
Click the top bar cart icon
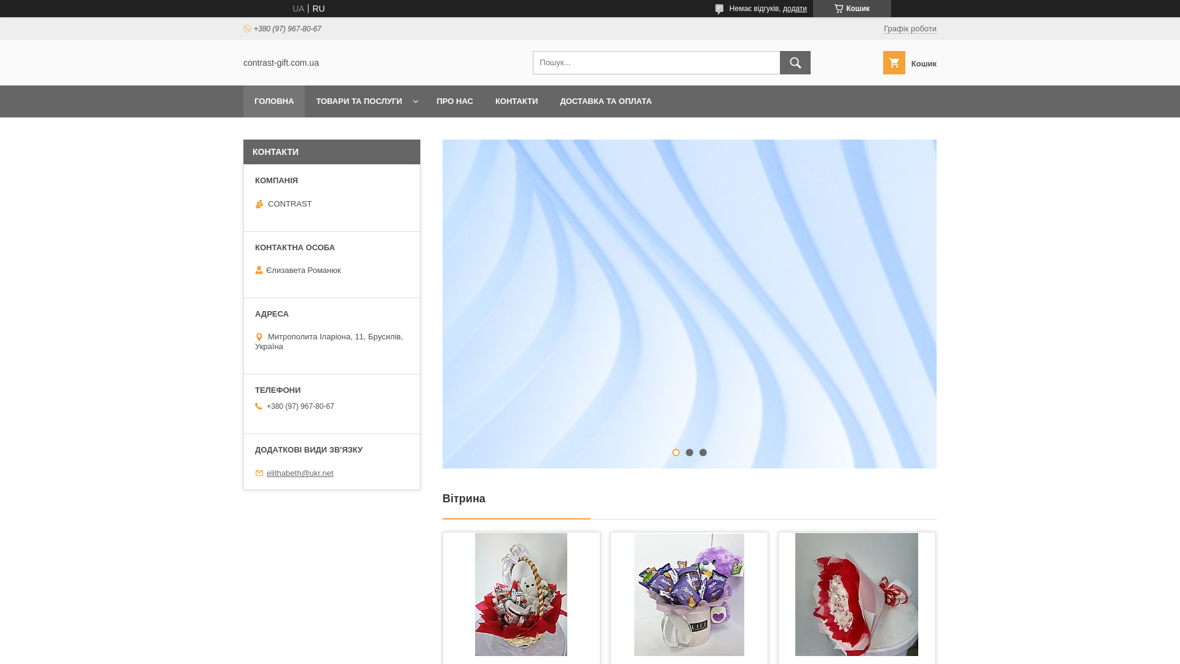pos(838,9)
